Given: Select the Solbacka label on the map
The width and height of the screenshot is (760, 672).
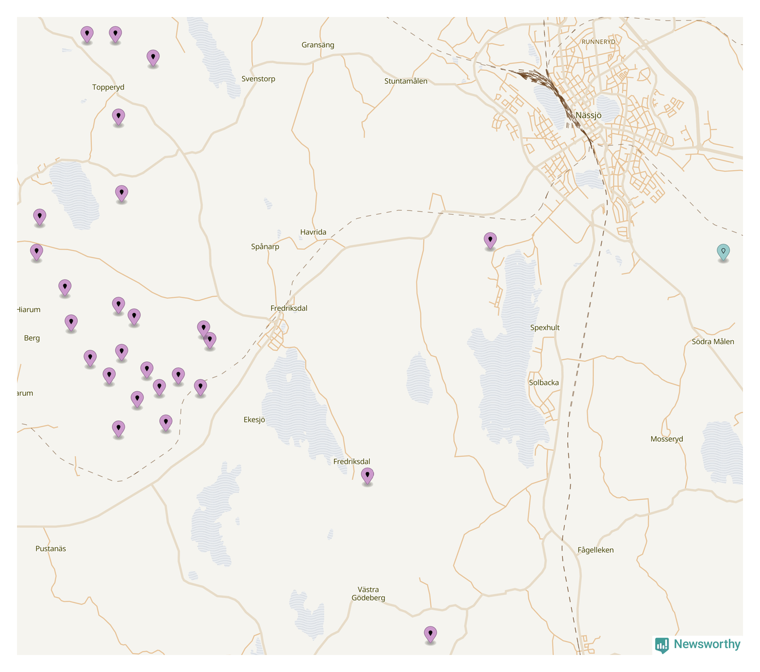Looking at the screenshot, I should [x=543, y=383].
